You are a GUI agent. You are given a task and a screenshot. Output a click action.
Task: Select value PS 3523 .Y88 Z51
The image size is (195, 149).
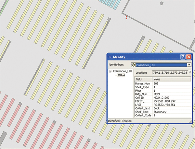point(164,105)
